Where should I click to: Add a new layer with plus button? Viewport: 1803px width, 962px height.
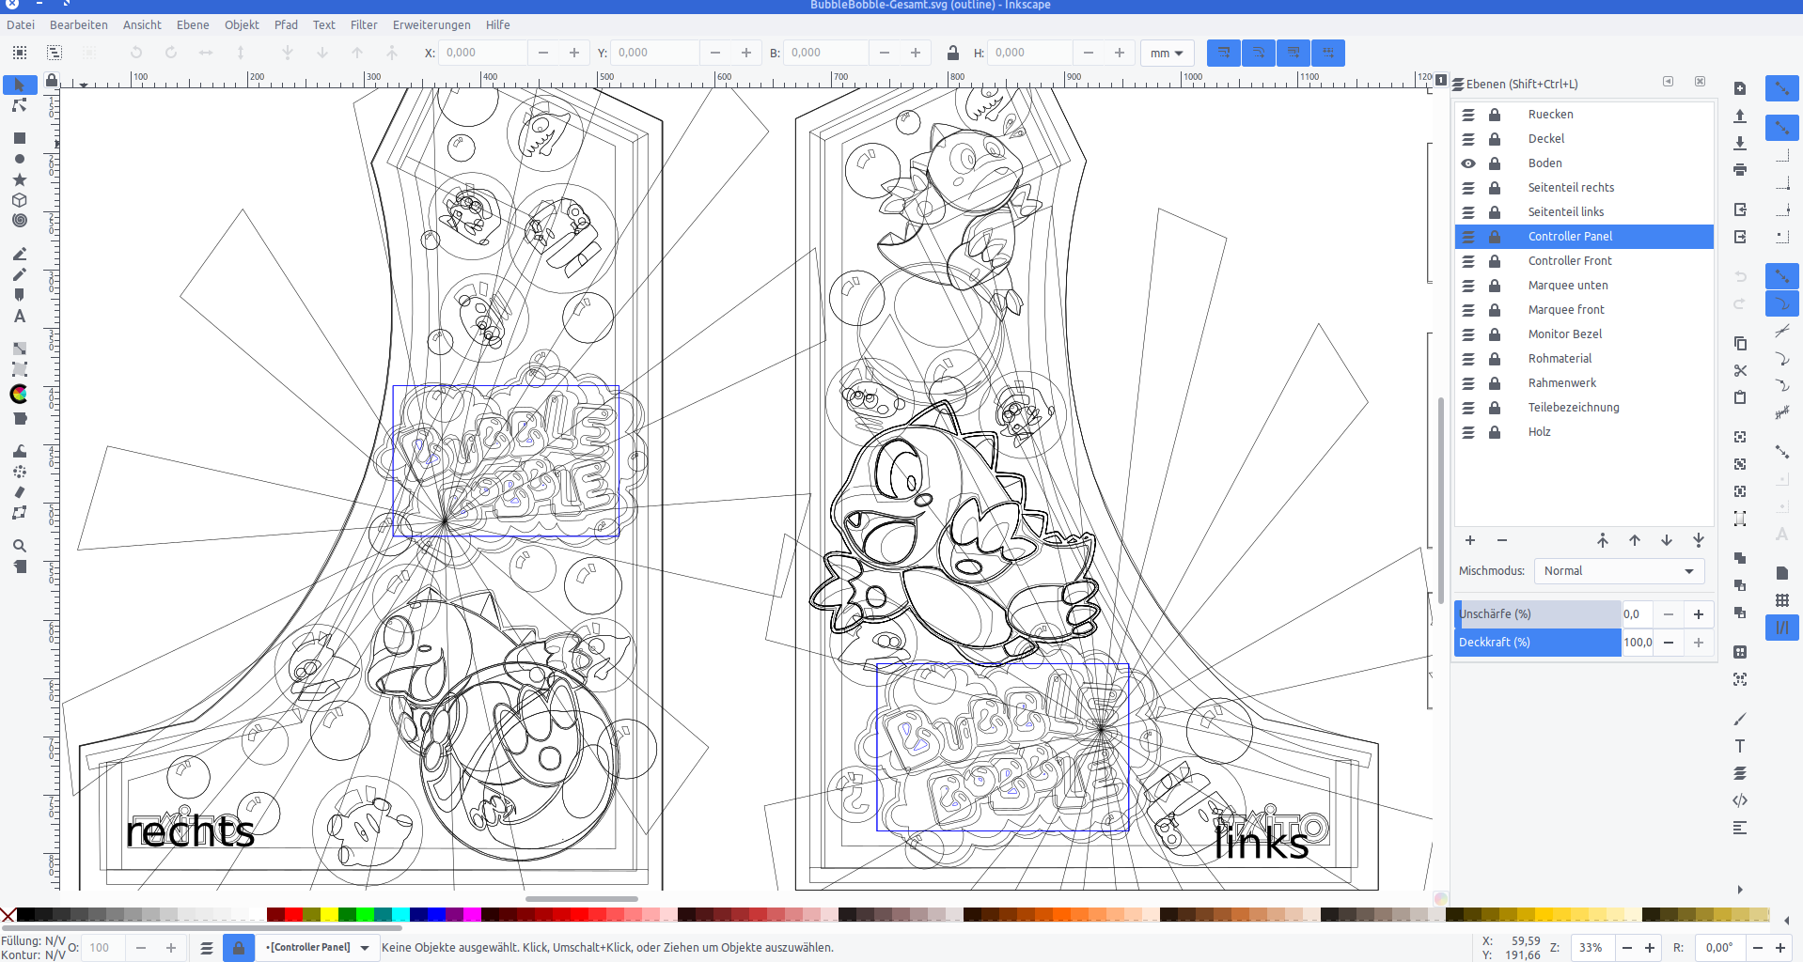pos(1470,540)
